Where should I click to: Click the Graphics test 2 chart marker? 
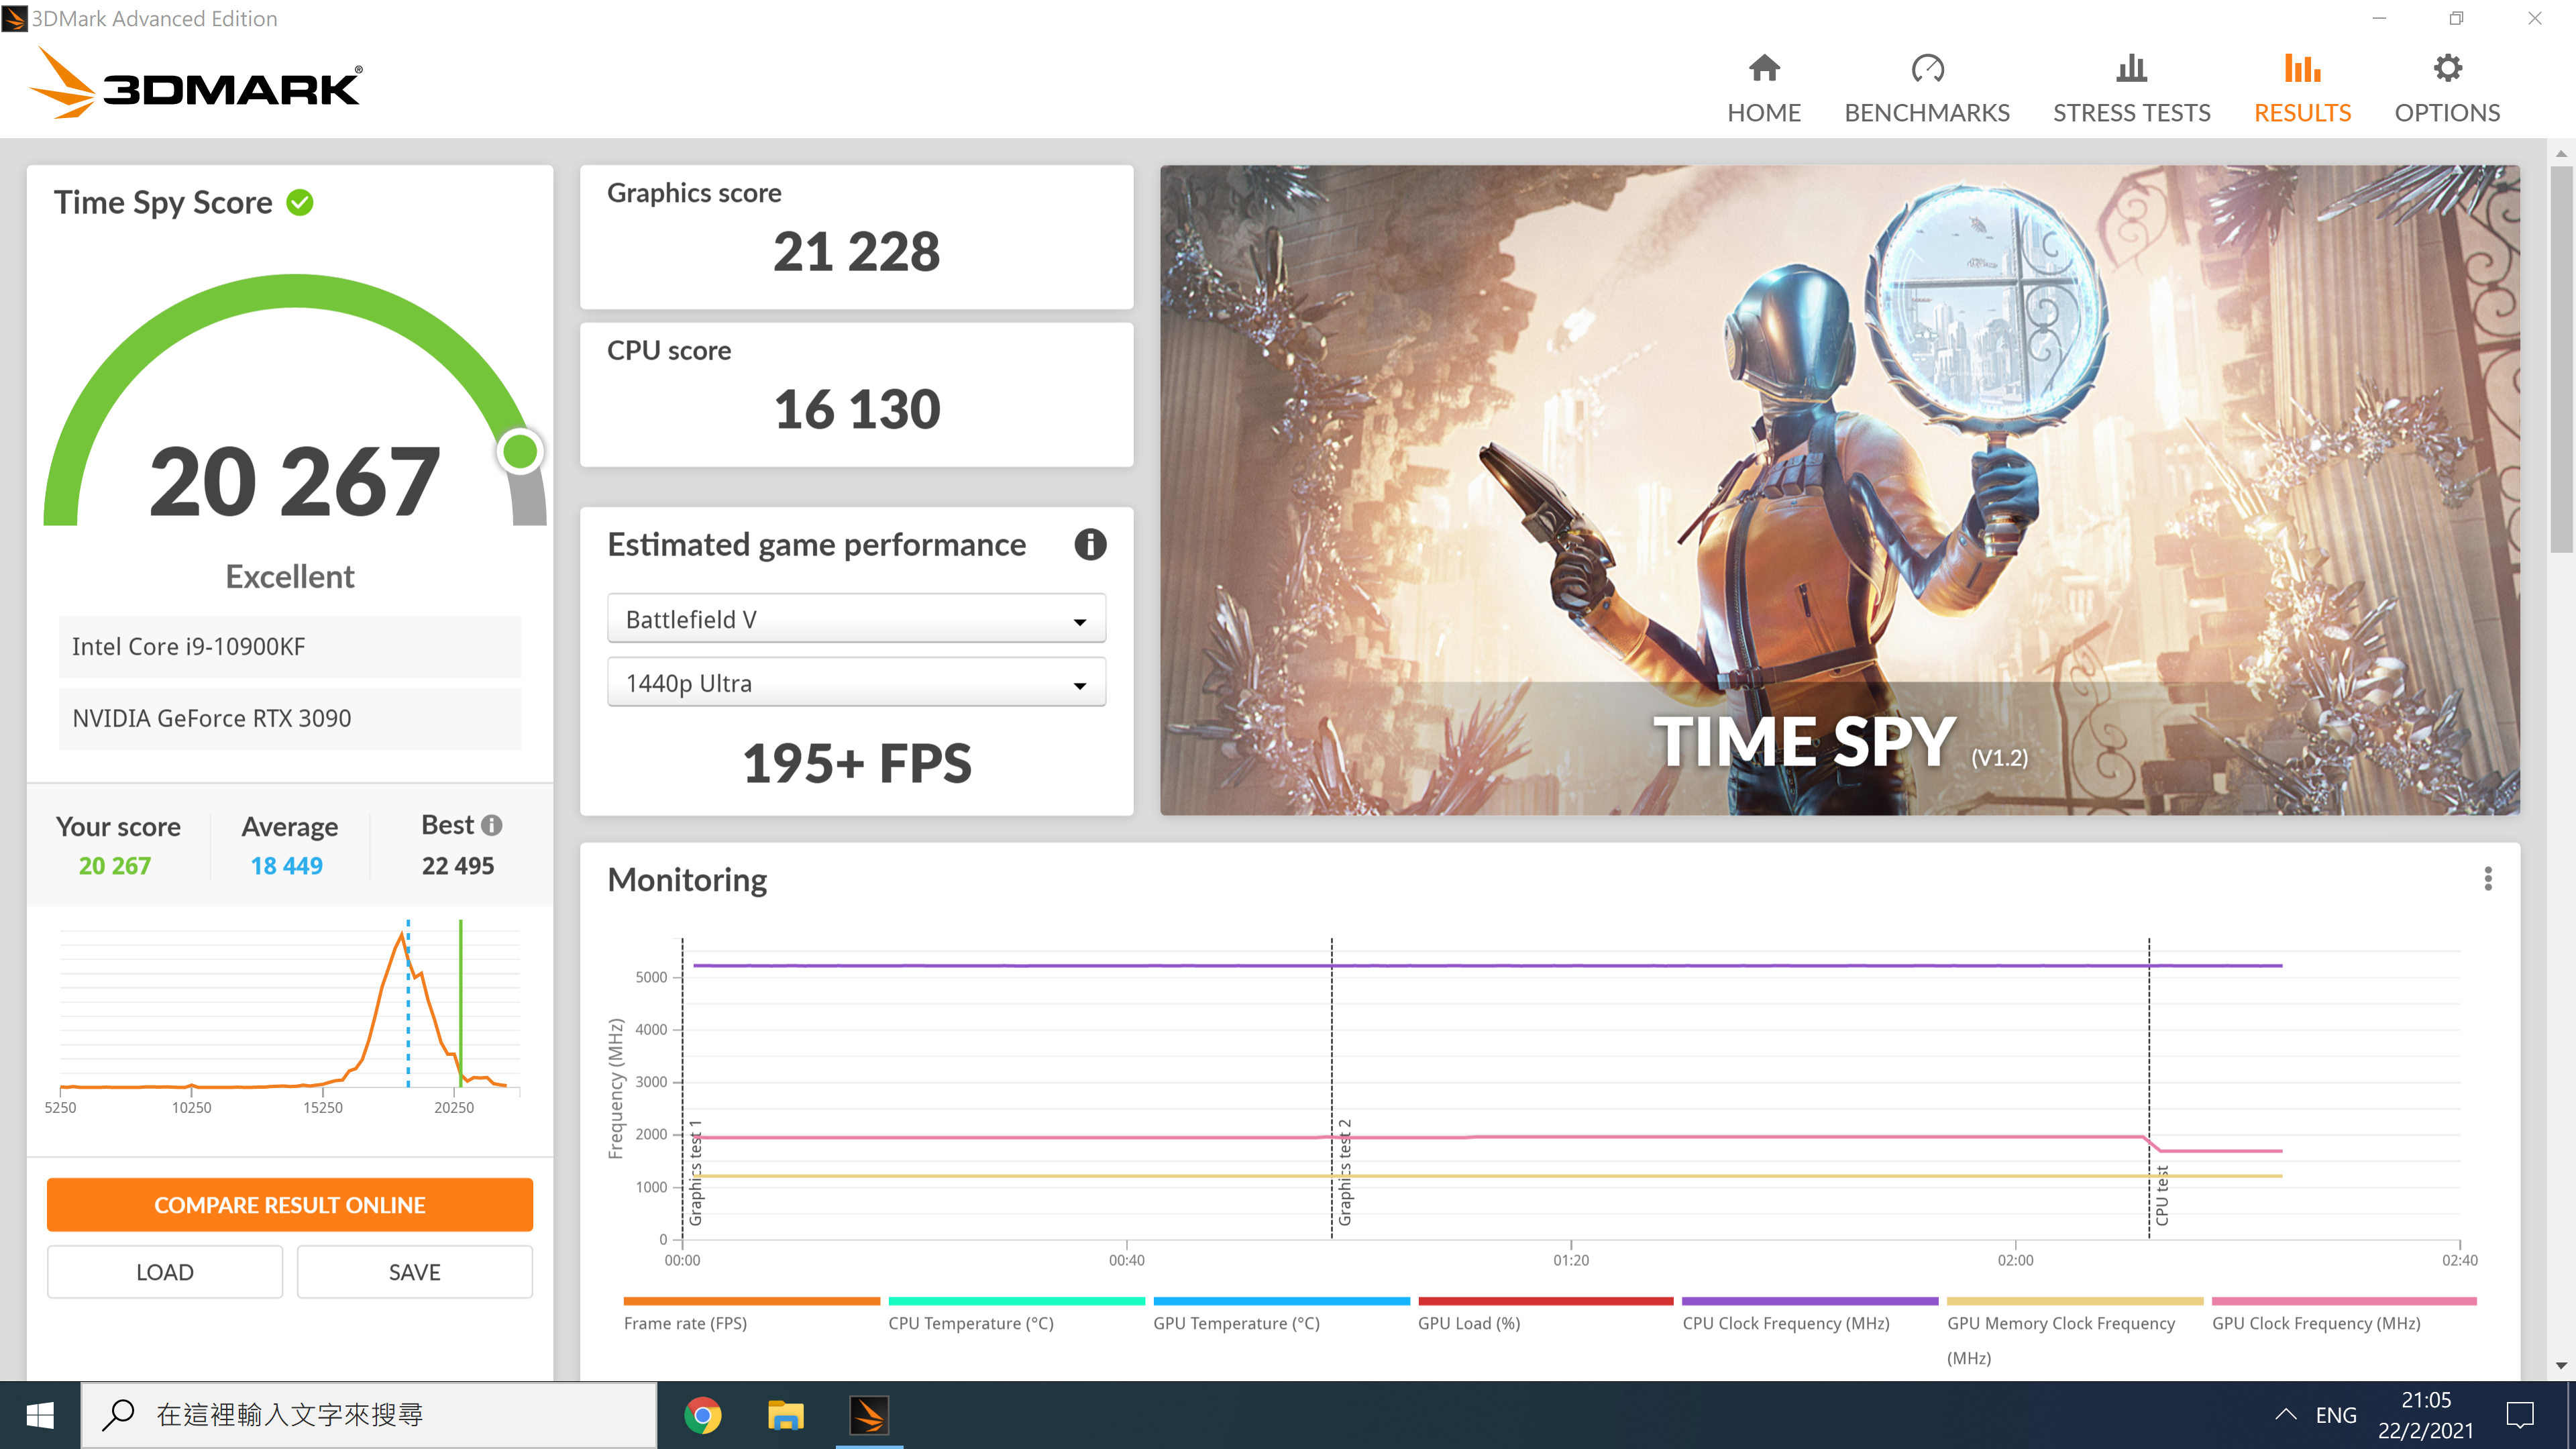(x=1345, y=1172)
